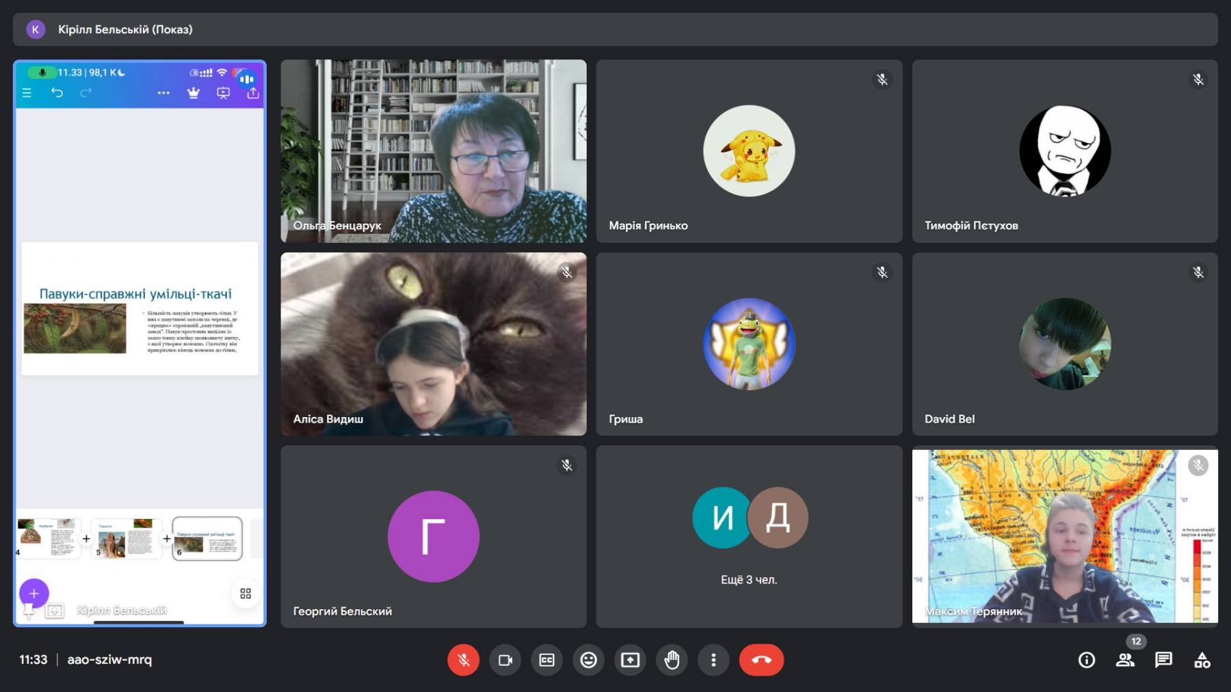Show the participants list panel
The height and width of the screenshot is (692, 1231).
pyautogui.click(x=1125, y=660)
